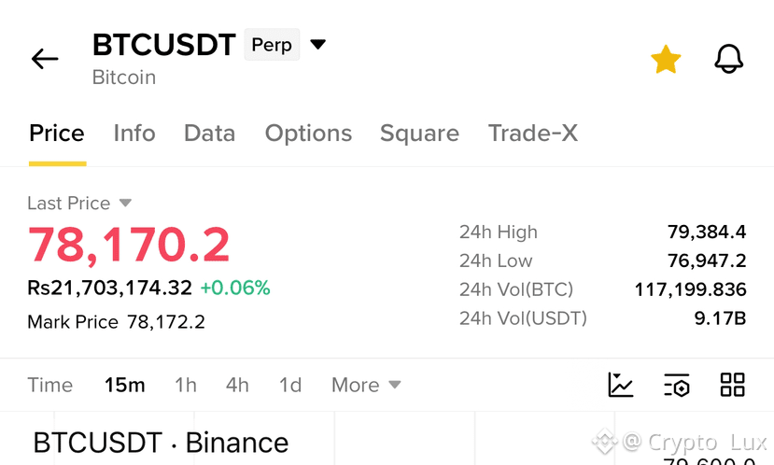This screenshot has height=465, width=774.
Task: Toggle the yellow favorite star
Action: coord(666,59)
